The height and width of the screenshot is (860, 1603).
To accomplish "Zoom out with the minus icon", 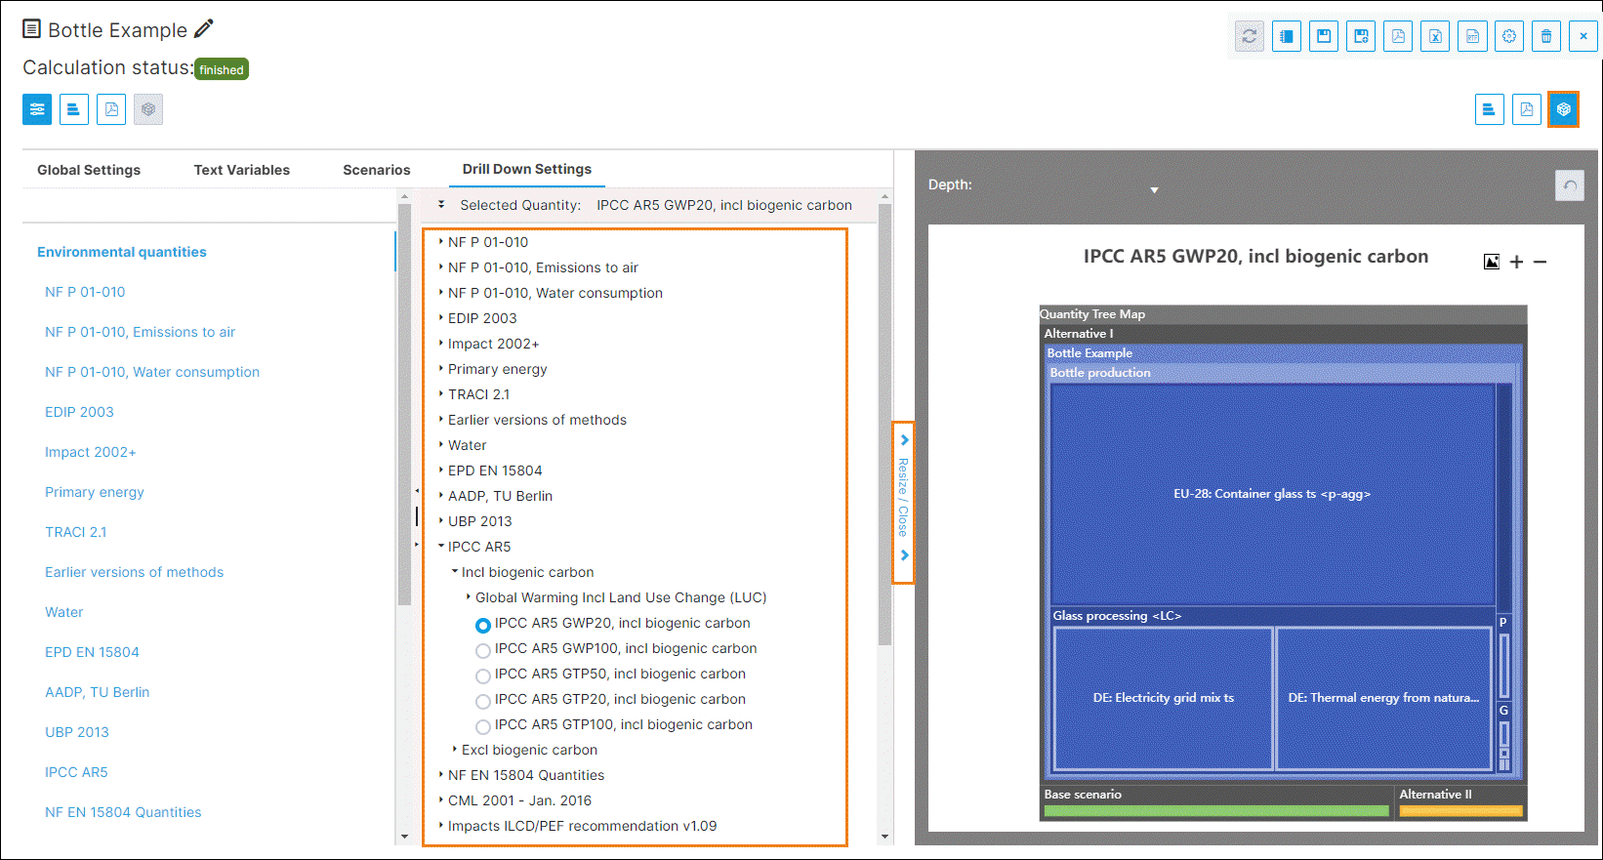I will [x=1540, y=262].
